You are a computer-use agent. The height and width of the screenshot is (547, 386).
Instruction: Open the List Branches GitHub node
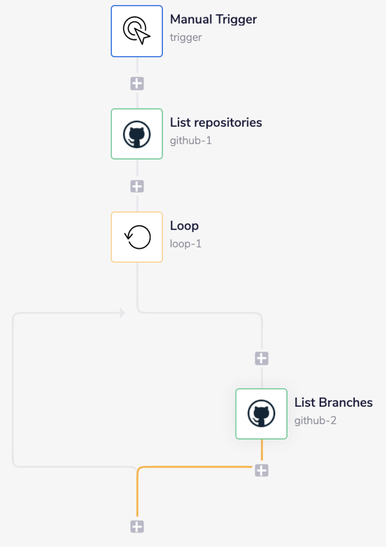pyautogui.click(x=261, y=414)
